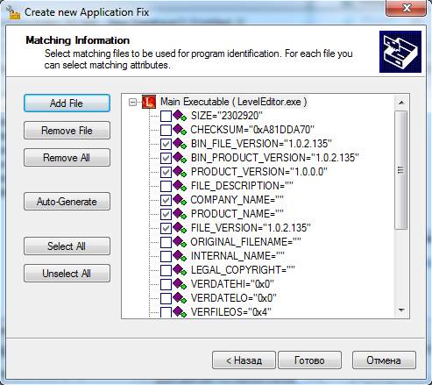This screenshot has width=432, height=385.
Task: Enable the VERDATELO checkbox
Action: tap(166, 298)
